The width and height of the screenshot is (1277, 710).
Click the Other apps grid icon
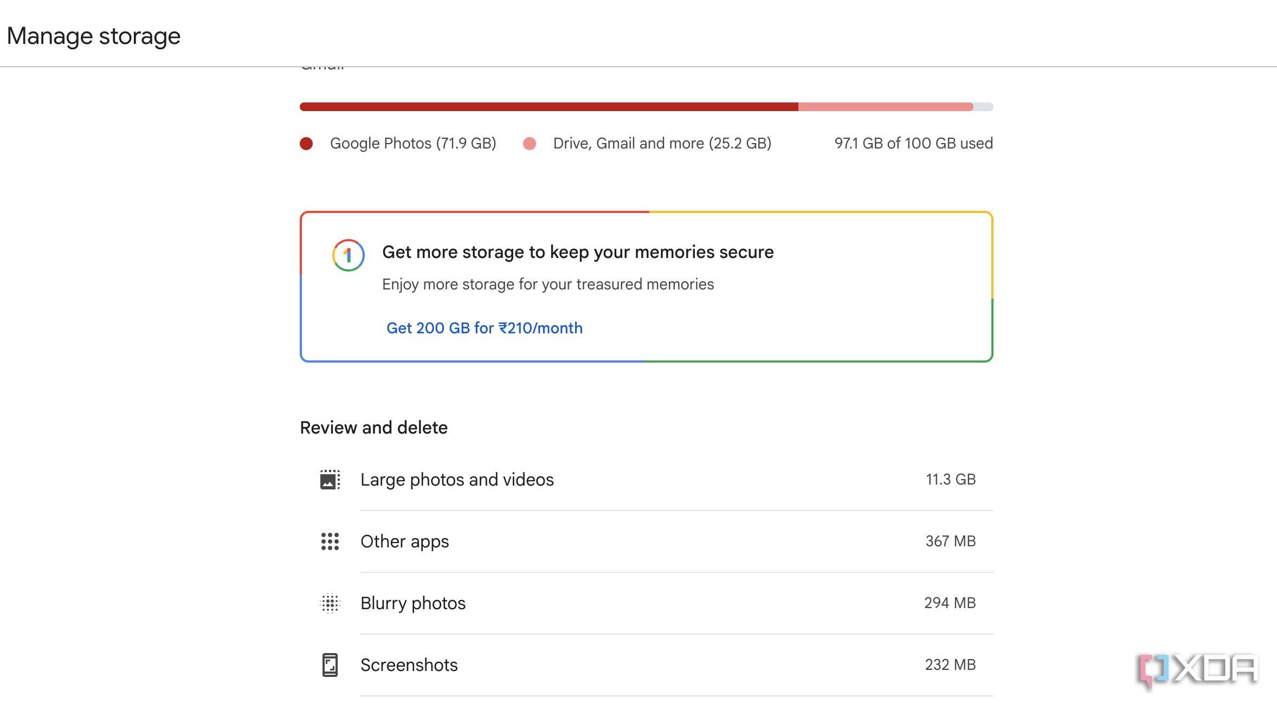pos(330,541)
